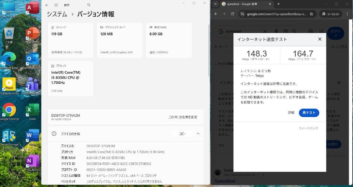
Task: Open Chrome's three-dot menu
Action: click(347, 14)
